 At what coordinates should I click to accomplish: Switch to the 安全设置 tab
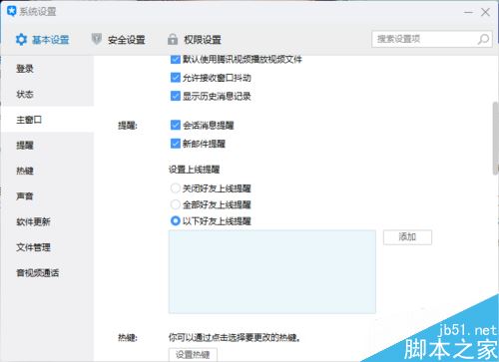[x=118, y=40]
